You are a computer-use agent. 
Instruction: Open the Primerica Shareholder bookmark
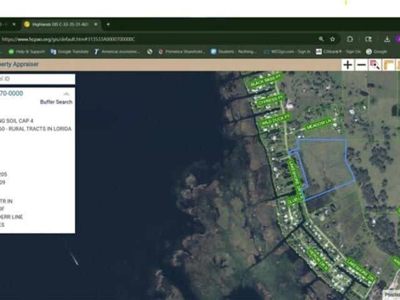click(x=182, y=51)
